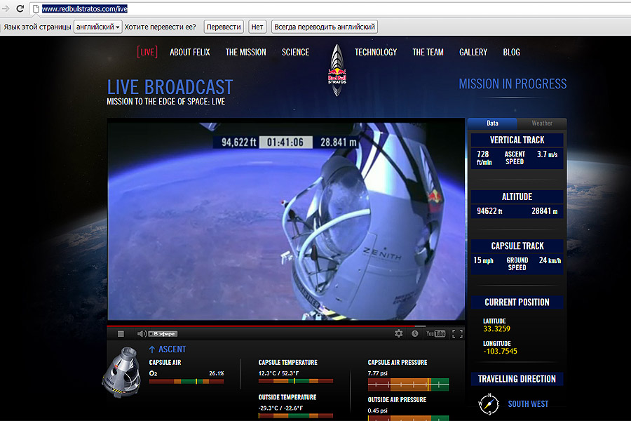The width and height of the screenshot is (631, 421).
Task: Open the GALLERY menu item
Action: click(x=473, y=52)
